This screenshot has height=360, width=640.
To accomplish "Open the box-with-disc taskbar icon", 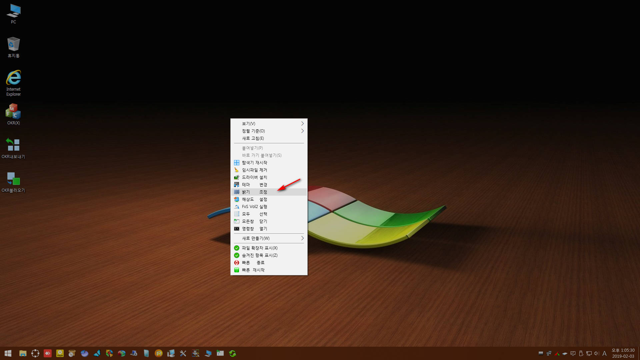I will coord(72,353).
